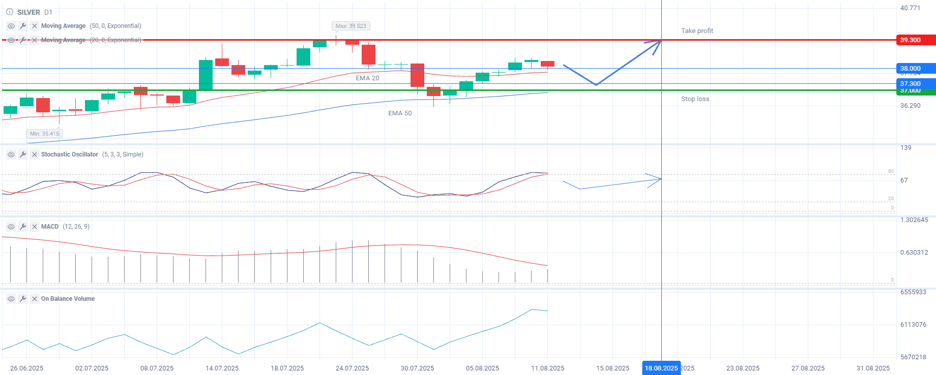Click the Max 39.523 price tag
936x375 pixels.
click(x=350, y=26)
